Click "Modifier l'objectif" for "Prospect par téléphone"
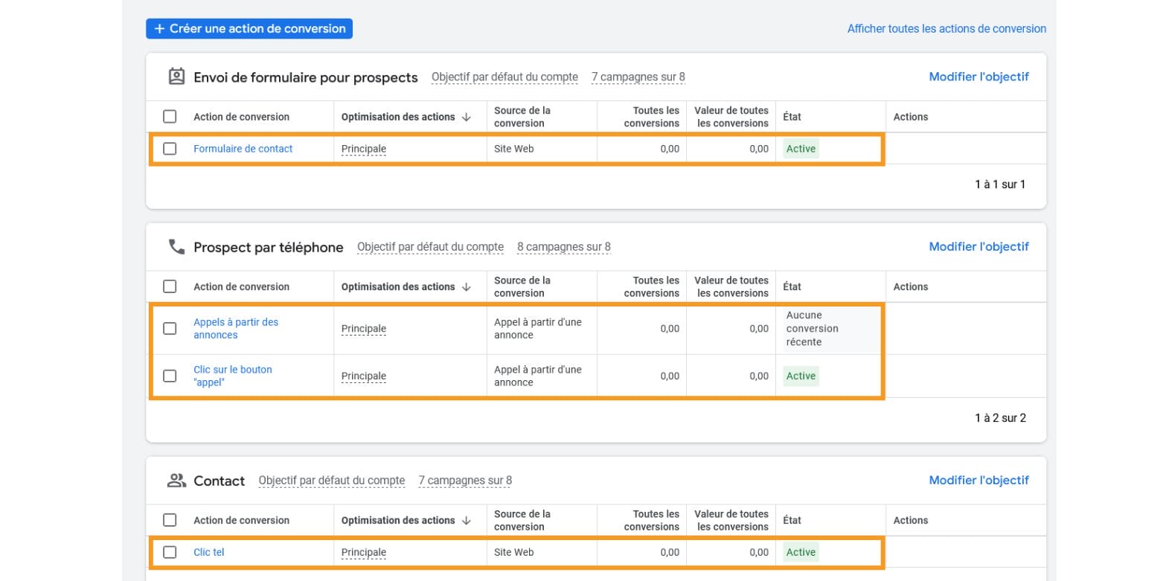Screen dimensions: 1163x581 (x=978, y=246)
